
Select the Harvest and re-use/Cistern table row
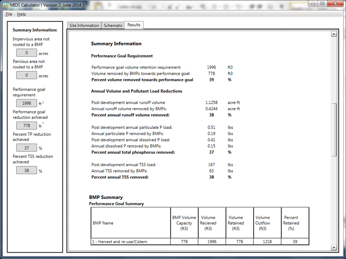coord(120,242)
